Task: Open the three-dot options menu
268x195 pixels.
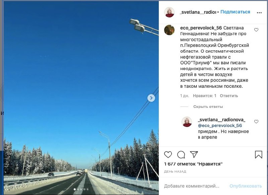Action: tap(259, 12)
